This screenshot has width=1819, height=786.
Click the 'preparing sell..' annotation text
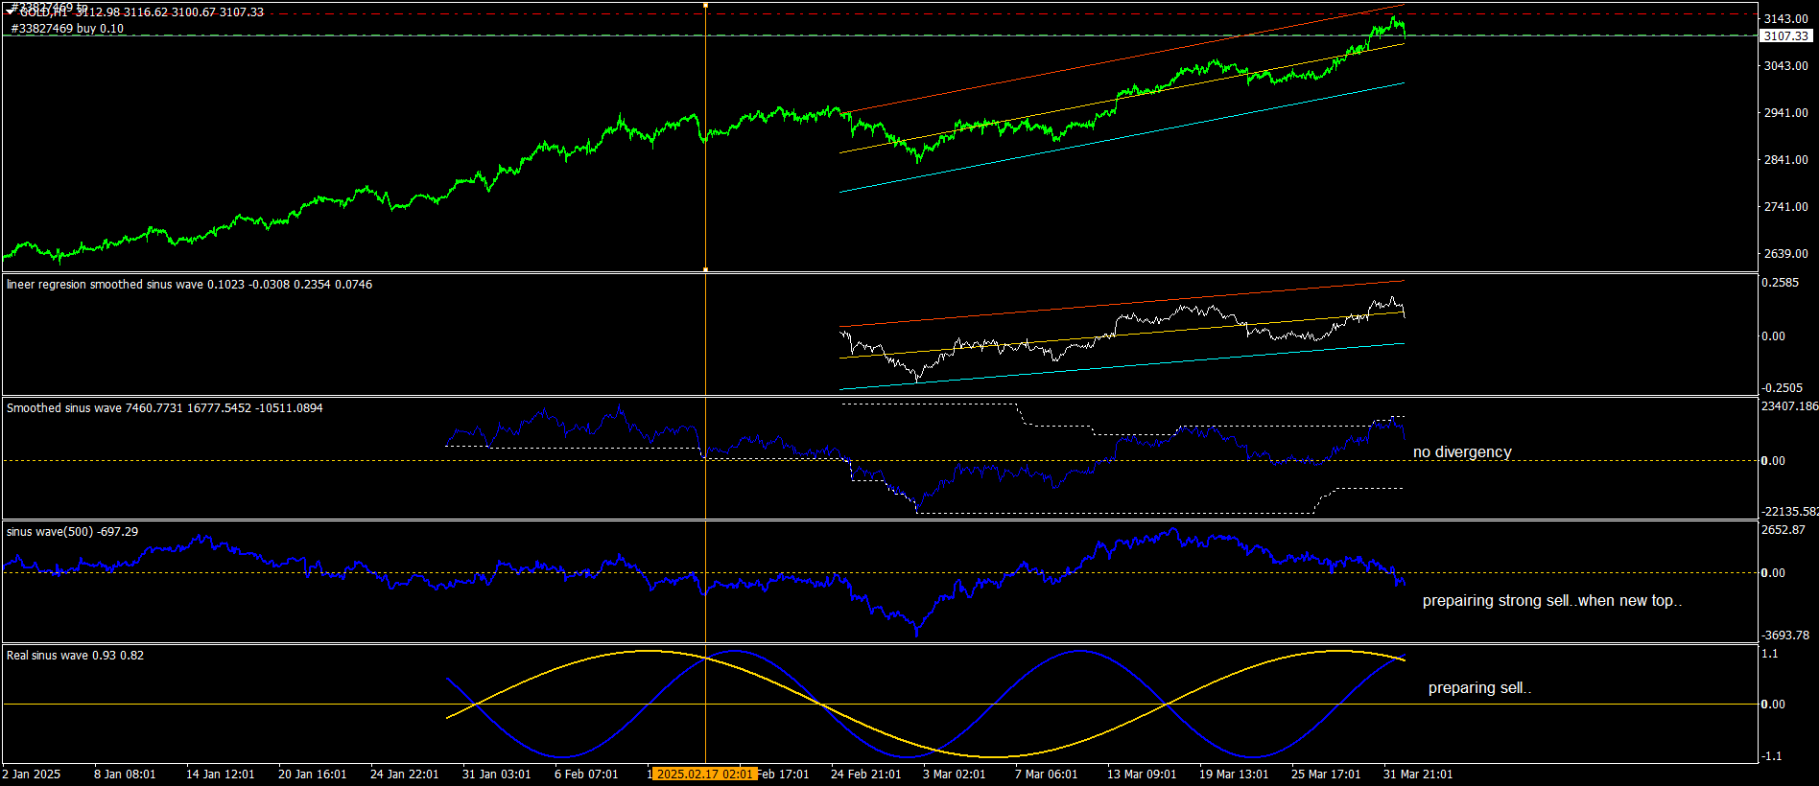tap(1479, 688)
